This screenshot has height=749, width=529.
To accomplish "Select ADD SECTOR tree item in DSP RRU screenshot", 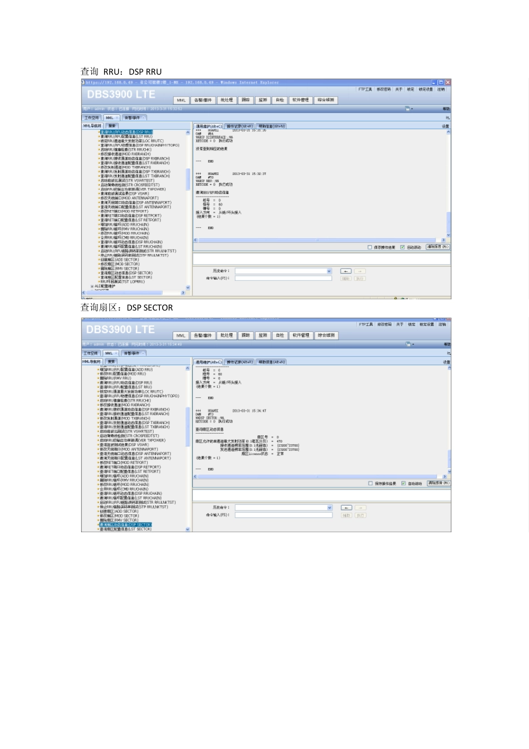I will click(119, 260).
